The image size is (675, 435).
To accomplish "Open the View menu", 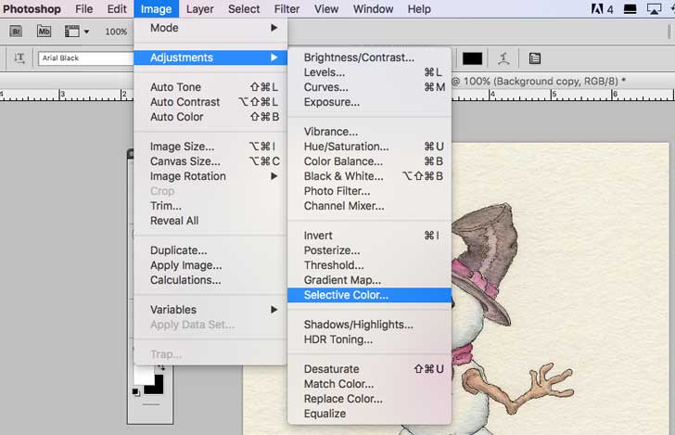I will coord(325,9).
